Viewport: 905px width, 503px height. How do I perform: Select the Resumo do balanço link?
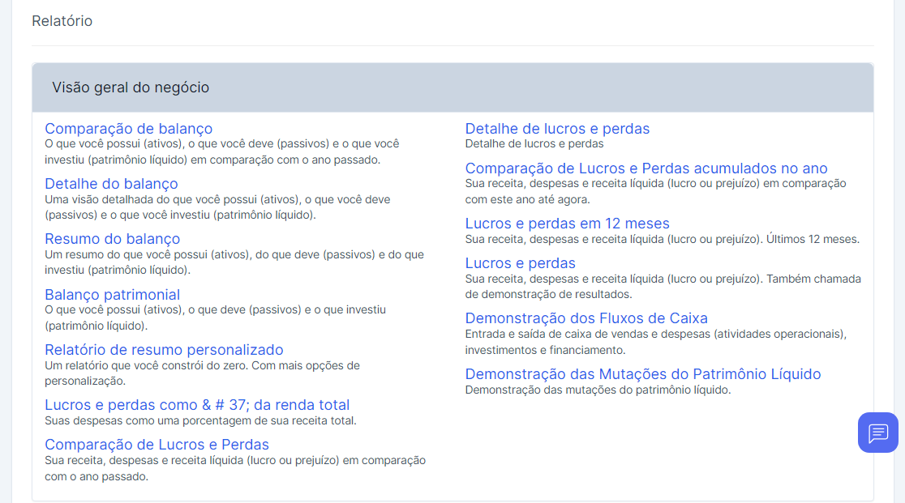pos(112,239)
